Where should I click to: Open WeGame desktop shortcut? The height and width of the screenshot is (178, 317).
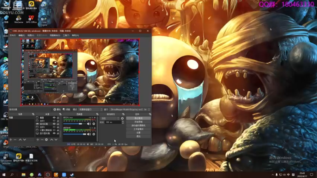click(19, 19)
